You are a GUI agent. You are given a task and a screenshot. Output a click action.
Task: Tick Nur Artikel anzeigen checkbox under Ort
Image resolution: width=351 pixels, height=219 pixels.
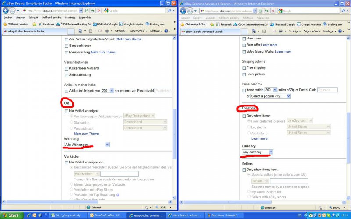67,111
